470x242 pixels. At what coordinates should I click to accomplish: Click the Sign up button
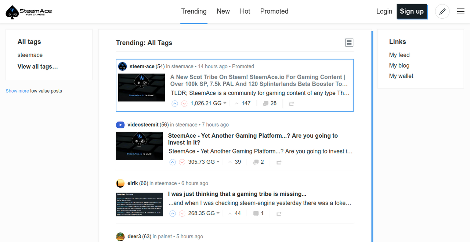(412, 11)
